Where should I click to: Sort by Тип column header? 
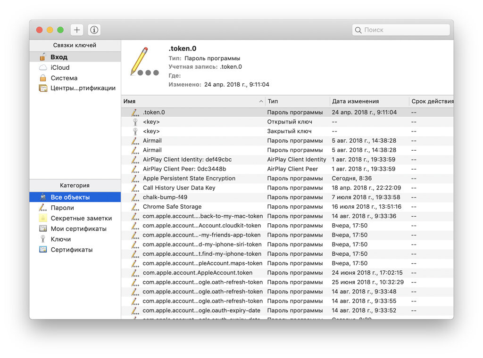coord(297,101)
